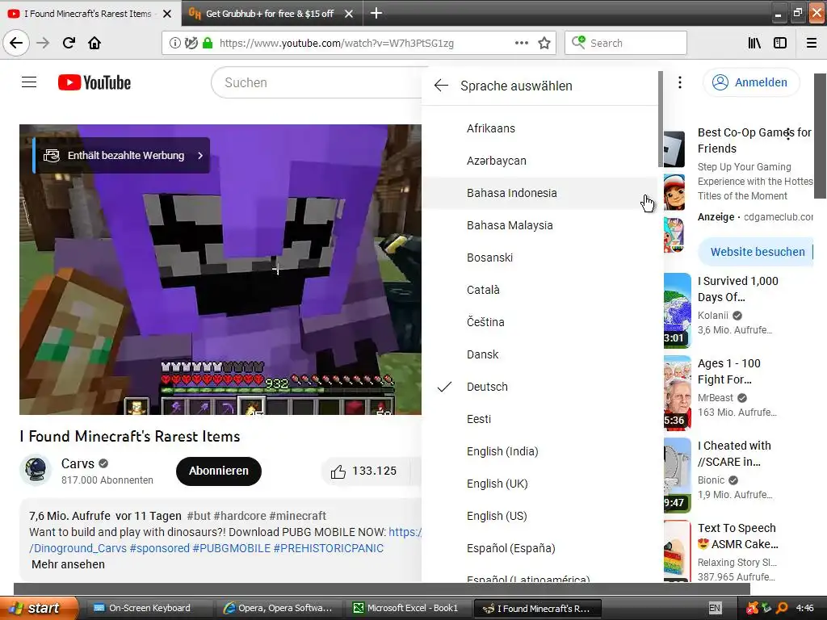This screenshot has width=827, height=620.
Task: Open YouTube guide hamburger menu
Action: (x=29, y=82)
